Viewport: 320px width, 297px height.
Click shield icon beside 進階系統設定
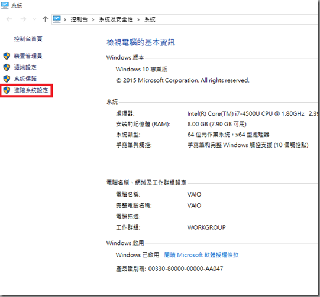pos(7,90)
